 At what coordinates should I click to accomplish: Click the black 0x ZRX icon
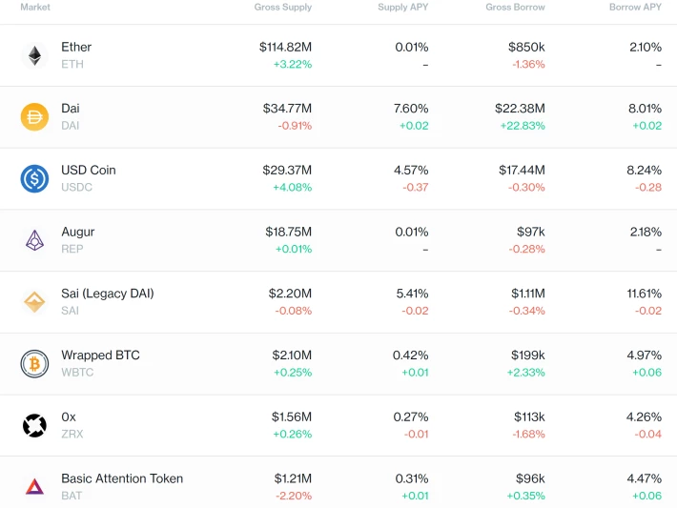pos(34,426)
